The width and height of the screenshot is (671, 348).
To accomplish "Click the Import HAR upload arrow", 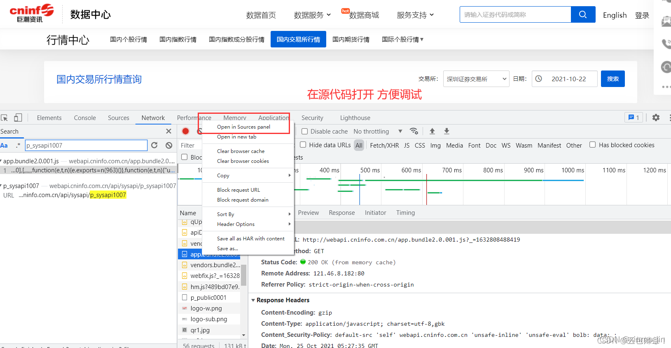I will point(432,131).
